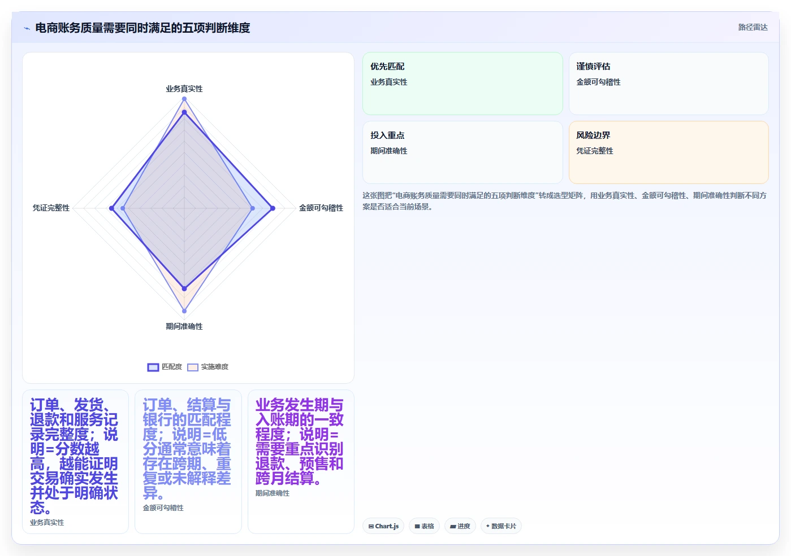Click the card text starting 订单、发货、退款和服务记录完整度
The height and width of the screenshot is (556, 791).
[x=74, y=456]
